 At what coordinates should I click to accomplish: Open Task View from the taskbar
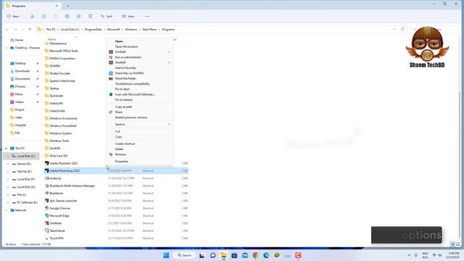coord(202,255)
